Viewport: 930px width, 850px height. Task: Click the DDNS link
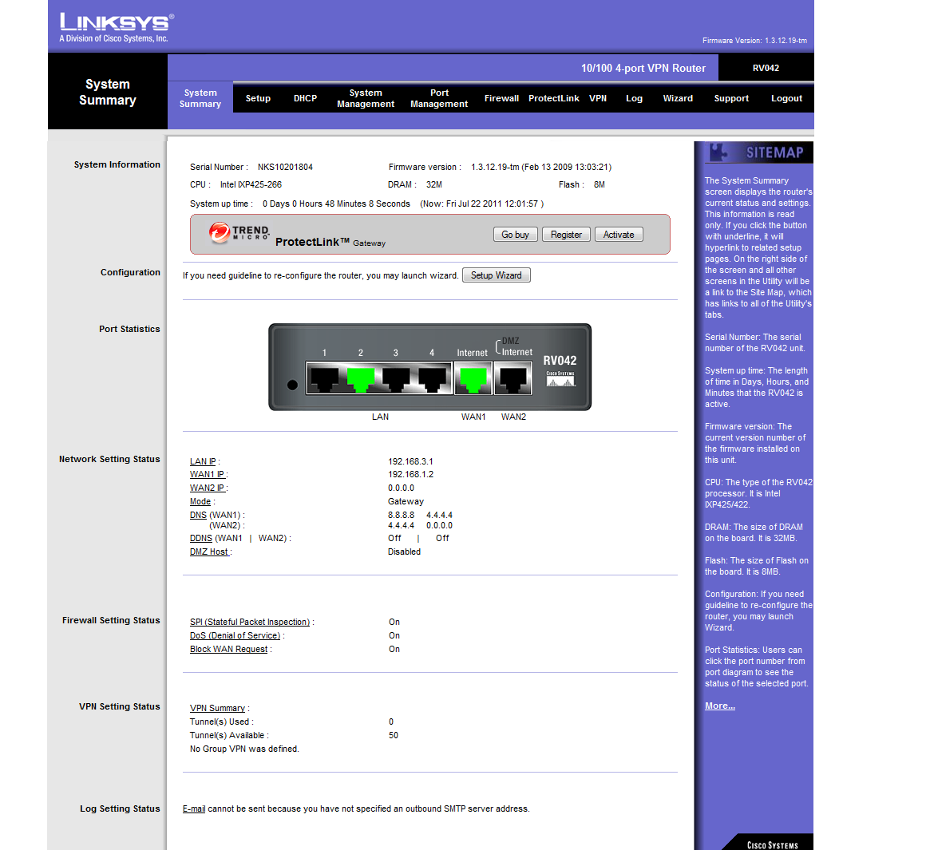tap(201, 539)
